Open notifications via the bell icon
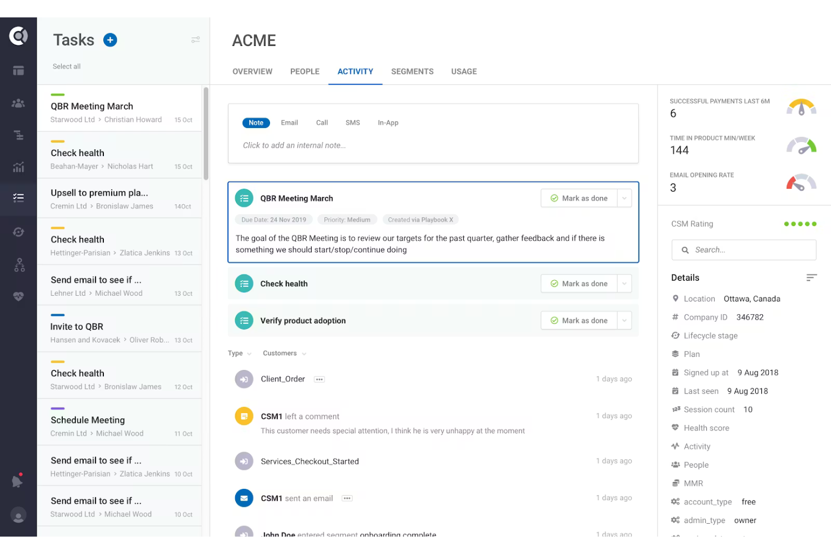Viewport: 831px width, 554px height. [19, 480]
